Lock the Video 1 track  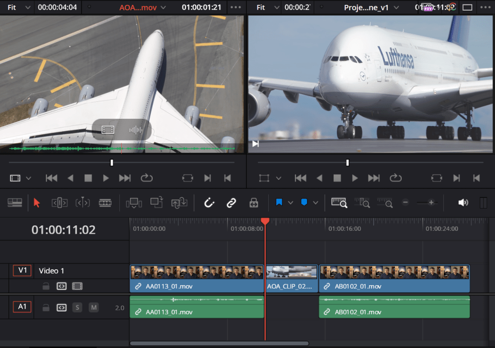46,286
